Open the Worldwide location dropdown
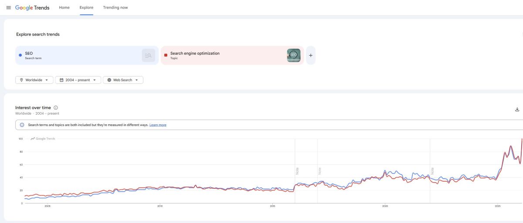Screen dimensions: 523x223 34,80
